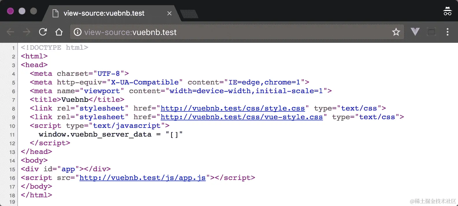Click the X-UA-Compatible meta line
This screenshot has height=206, width=458.
pos(169,82)
